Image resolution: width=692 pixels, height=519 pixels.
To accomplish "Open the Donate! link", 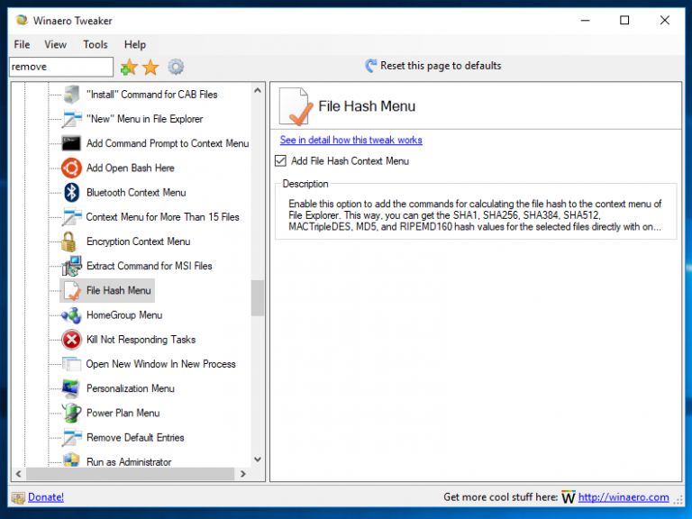I will pyautogui.click(x=46, y=497).
